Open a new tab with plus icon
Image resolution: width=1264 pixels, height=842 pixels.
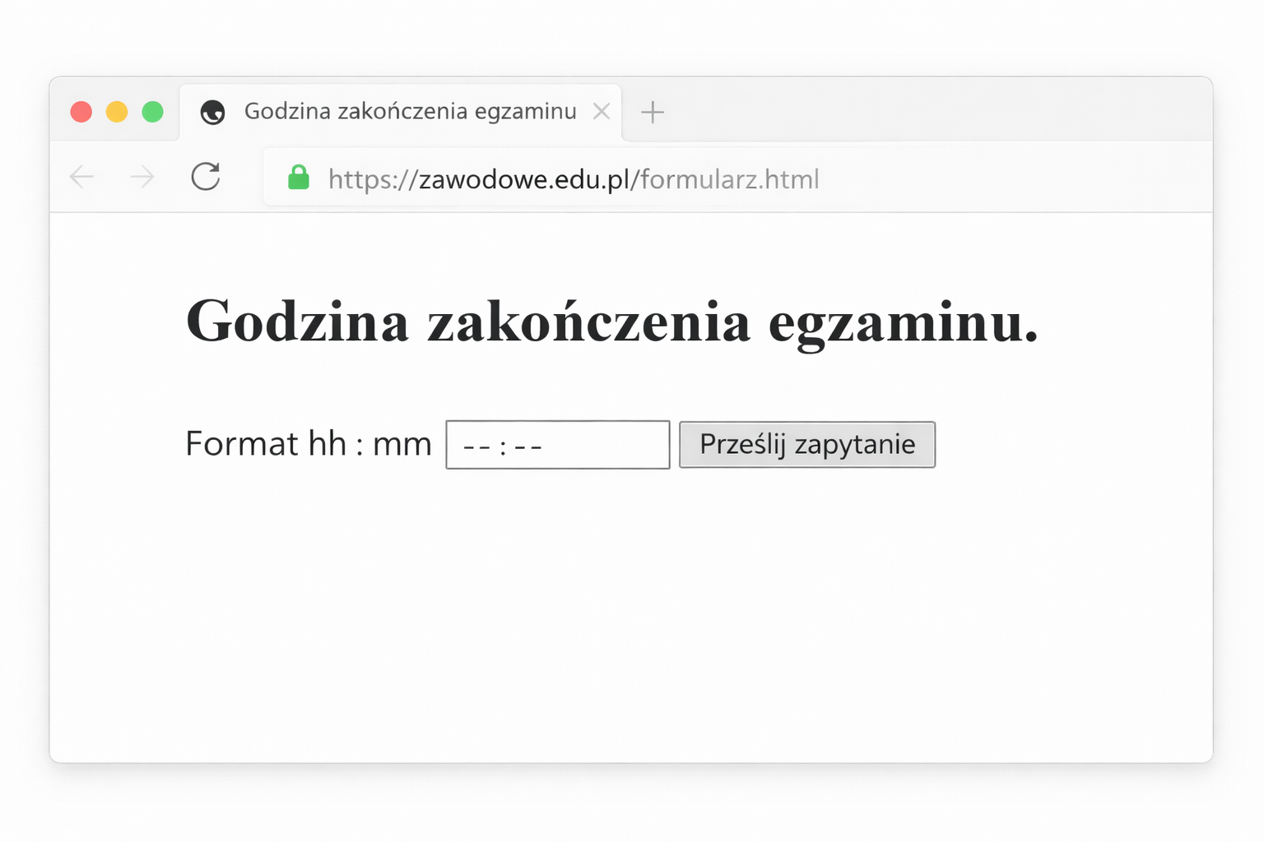(653, 112)
